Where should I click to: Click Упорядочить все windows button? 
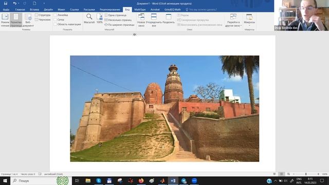point(154,20)
